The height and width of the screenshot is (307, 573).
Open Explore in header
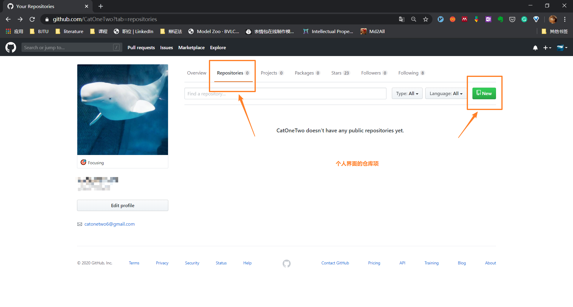click(218, 48)
